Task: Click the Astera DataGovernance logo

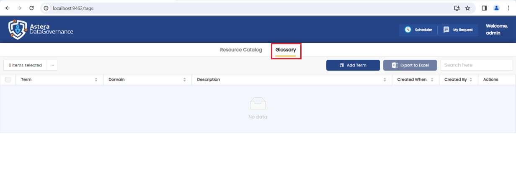Action: click(x=41, y=29)
